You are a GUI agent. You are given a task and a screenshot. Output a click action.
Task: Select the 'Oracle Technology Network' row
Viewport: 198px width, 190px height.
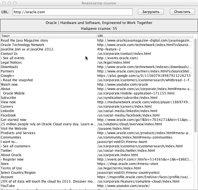(97, 45)
